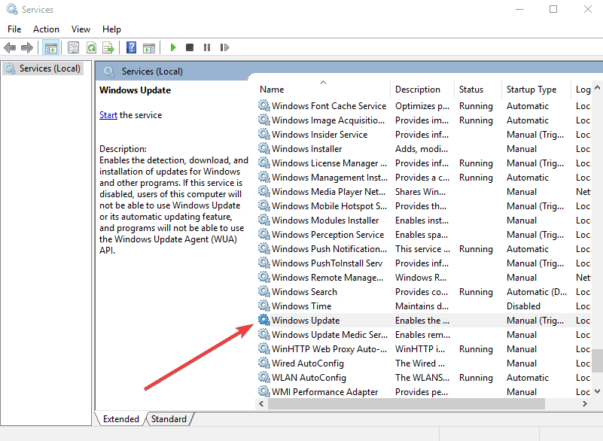Screen dimensions: 603x441
Task: Click vertical scrollbar up arrow
Action: coord(597,87)
